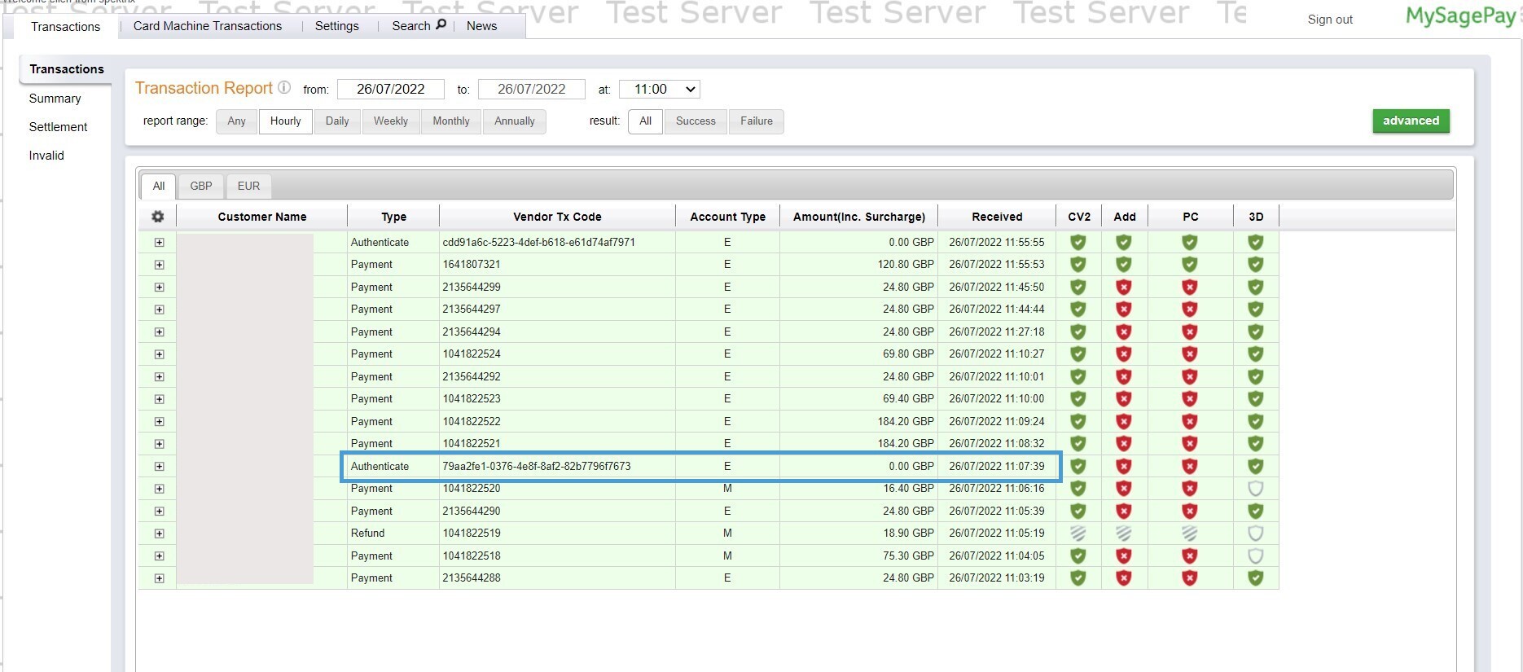The image size is (1523, 672).
Task: Click the green advanced button
Action: (1411, 121)
